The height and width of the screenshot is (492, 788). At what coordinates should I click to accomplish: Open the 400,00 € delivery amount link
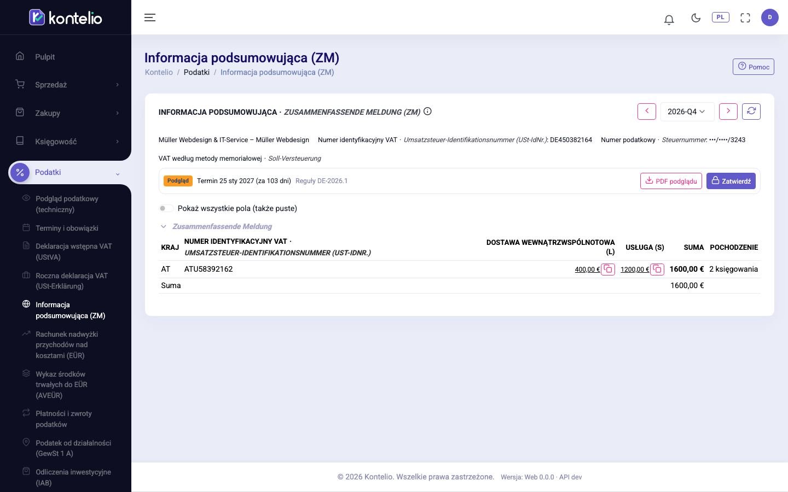coord(587,270)
